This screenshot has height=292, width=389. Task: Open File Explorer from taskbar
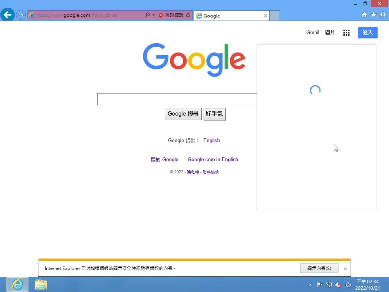point(41,284)
